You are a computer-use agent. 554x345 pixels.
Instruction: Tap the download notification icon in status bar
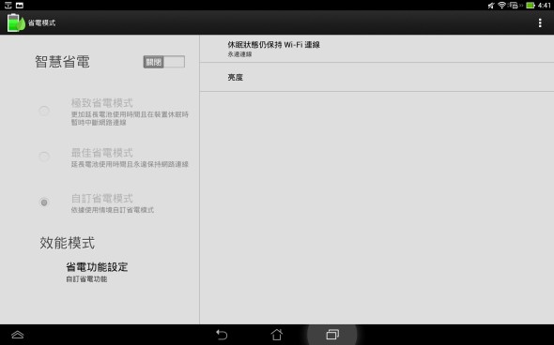point(8,6)
